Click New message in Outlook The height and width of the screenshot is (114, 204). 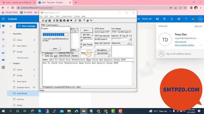pyautogui.click(x=26, y=26)
